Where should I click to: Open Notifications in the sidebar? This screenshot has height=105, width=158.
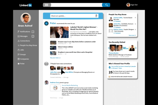pyautogui.click(x=26, y=32)
